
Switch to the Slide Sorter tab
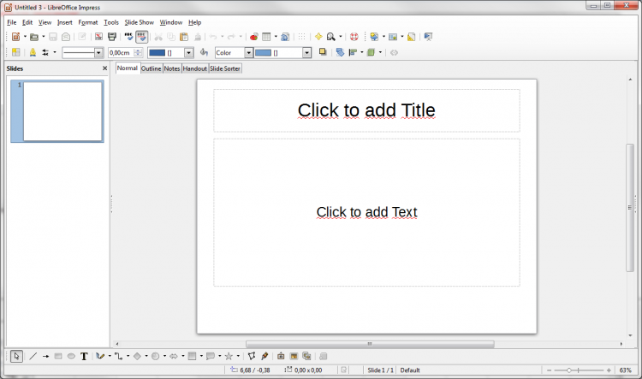(x=225, y=68)
